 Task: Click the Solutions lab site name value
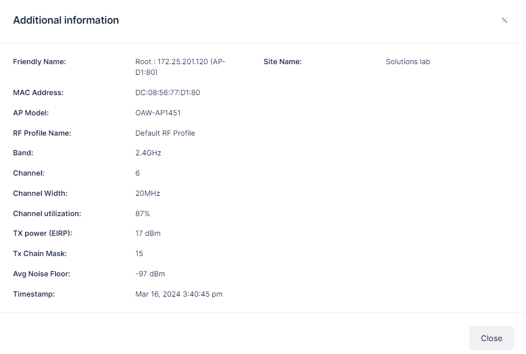pos(408,62)
